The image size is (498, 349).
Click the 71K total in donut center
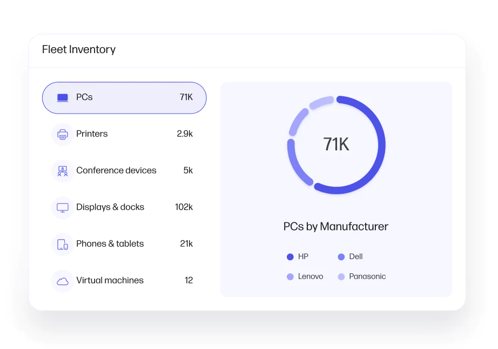[x=336, y=144]
